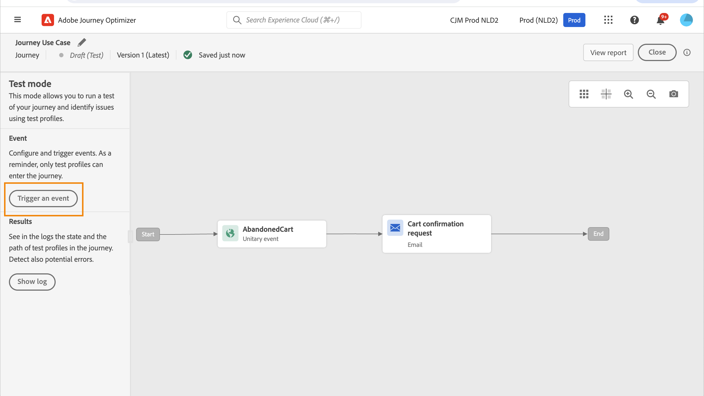Click the Search Experience Cloud field
Viewport: 704px width, 396px height.
(x=294, y=20)
